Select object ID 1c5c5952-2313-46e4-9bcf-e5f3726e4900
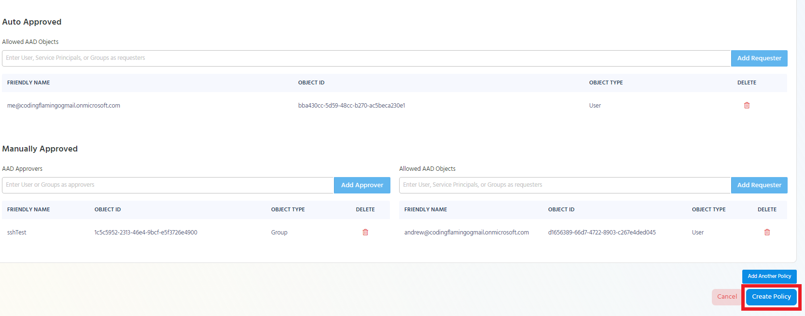 click(146, 233)
